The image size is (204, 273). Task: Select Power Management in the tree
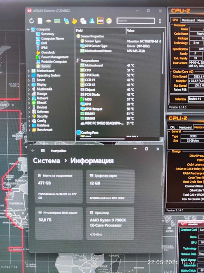[x=55, y=57]
